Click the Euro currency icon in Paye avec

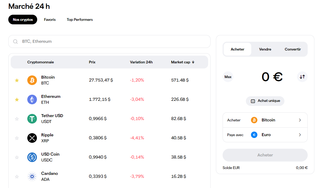254,135
